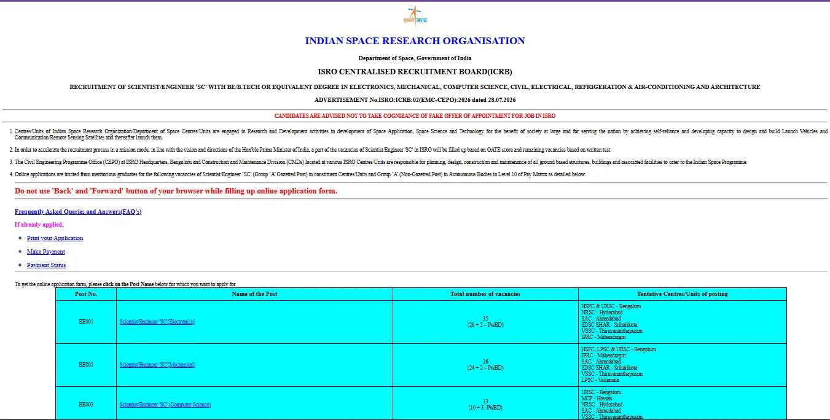Click the red fake offer warning notice

415,115
